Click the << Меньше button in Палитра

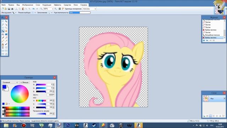24,82
